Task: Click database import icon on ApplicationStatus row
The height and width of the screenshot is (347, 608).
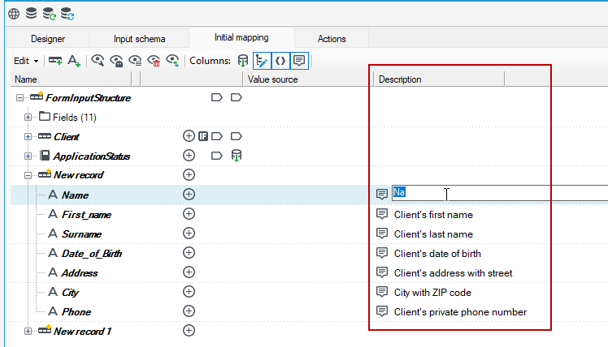Action: pyautogui.click(x=237, y=156)
